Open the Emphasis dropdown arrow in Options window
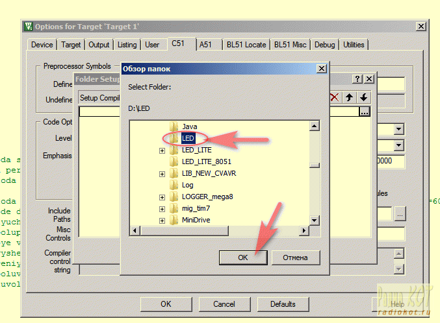The image size is (440, 323). click(399, 145)
